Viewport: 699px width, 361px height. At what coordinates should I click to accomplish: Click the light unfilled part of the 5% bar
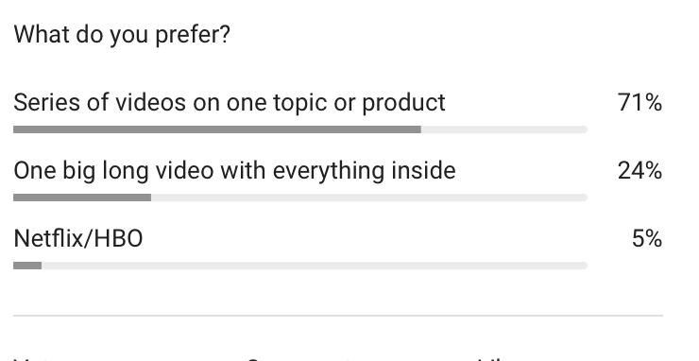pyautogui.click(x=315, y=266)
